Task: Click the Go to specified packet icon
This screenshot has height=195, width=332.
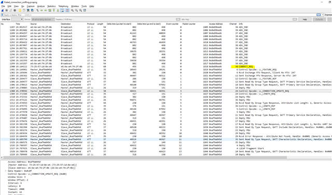Action: [x=50, y=10]
